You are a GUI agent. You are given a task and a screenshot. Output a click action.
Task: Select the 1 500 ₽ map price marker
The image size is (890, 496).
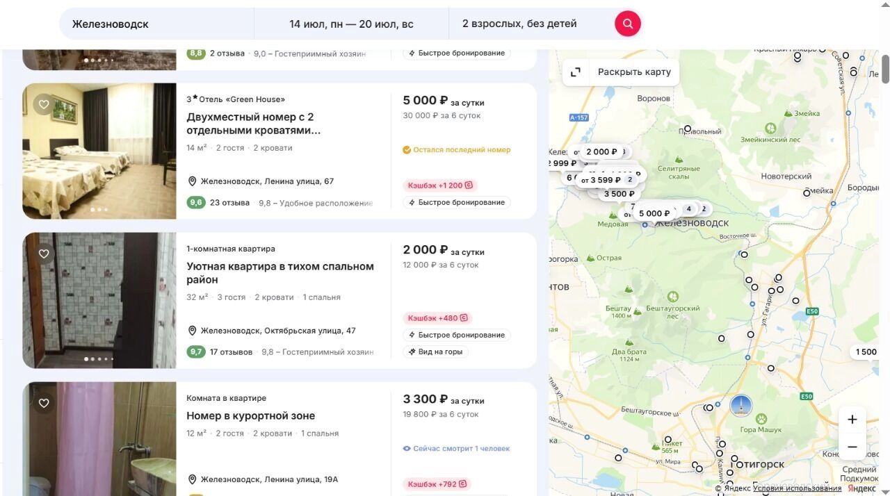pyautogui.click(x=866, y=352)
